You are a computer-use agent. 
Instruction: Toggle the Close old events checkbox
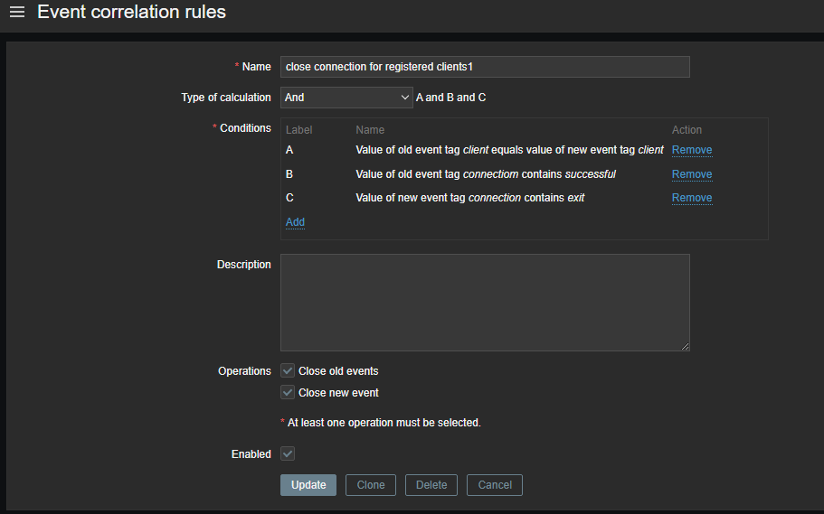288,370
